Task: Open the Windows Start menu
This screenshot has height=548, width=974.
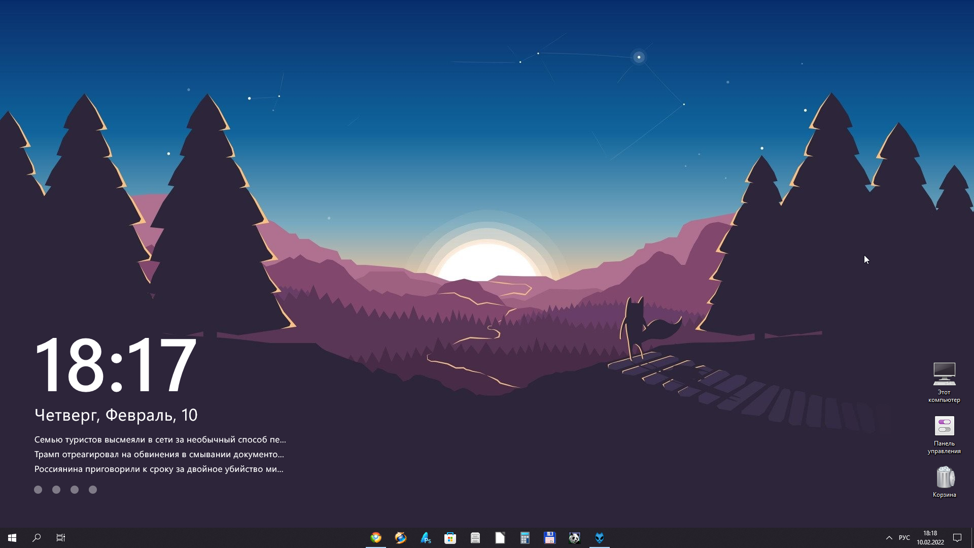Action: click(12, 538)
